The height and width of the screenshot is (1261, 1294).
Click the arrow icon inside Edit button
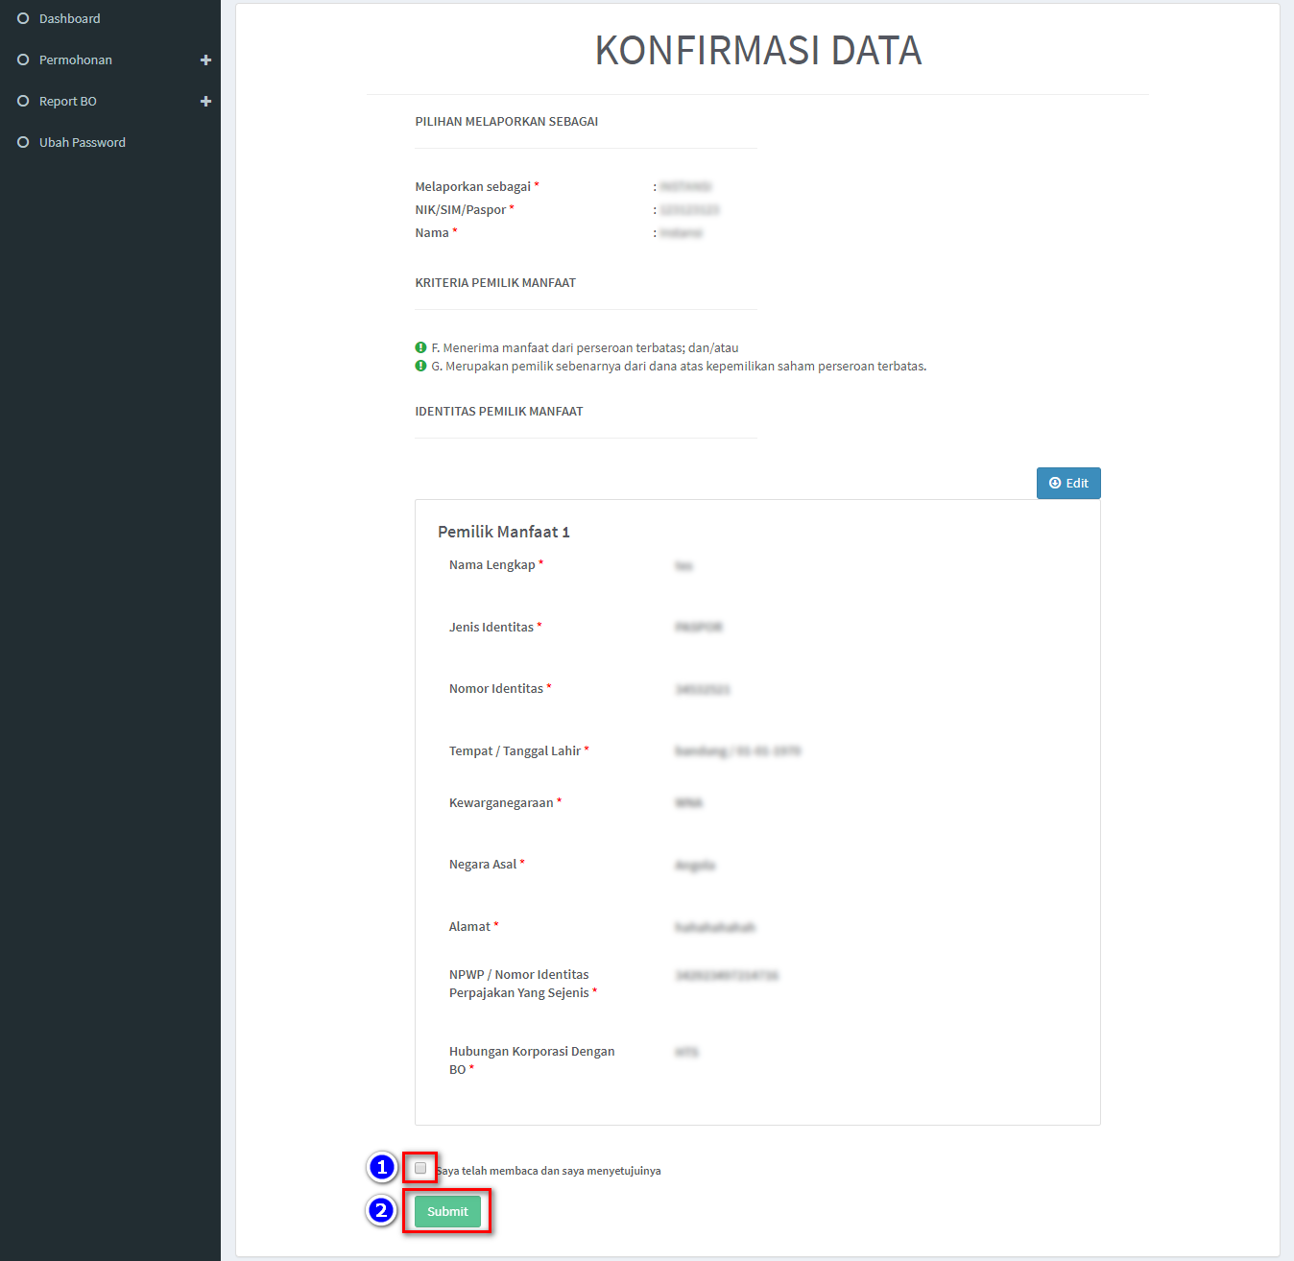pos(1055,483)
